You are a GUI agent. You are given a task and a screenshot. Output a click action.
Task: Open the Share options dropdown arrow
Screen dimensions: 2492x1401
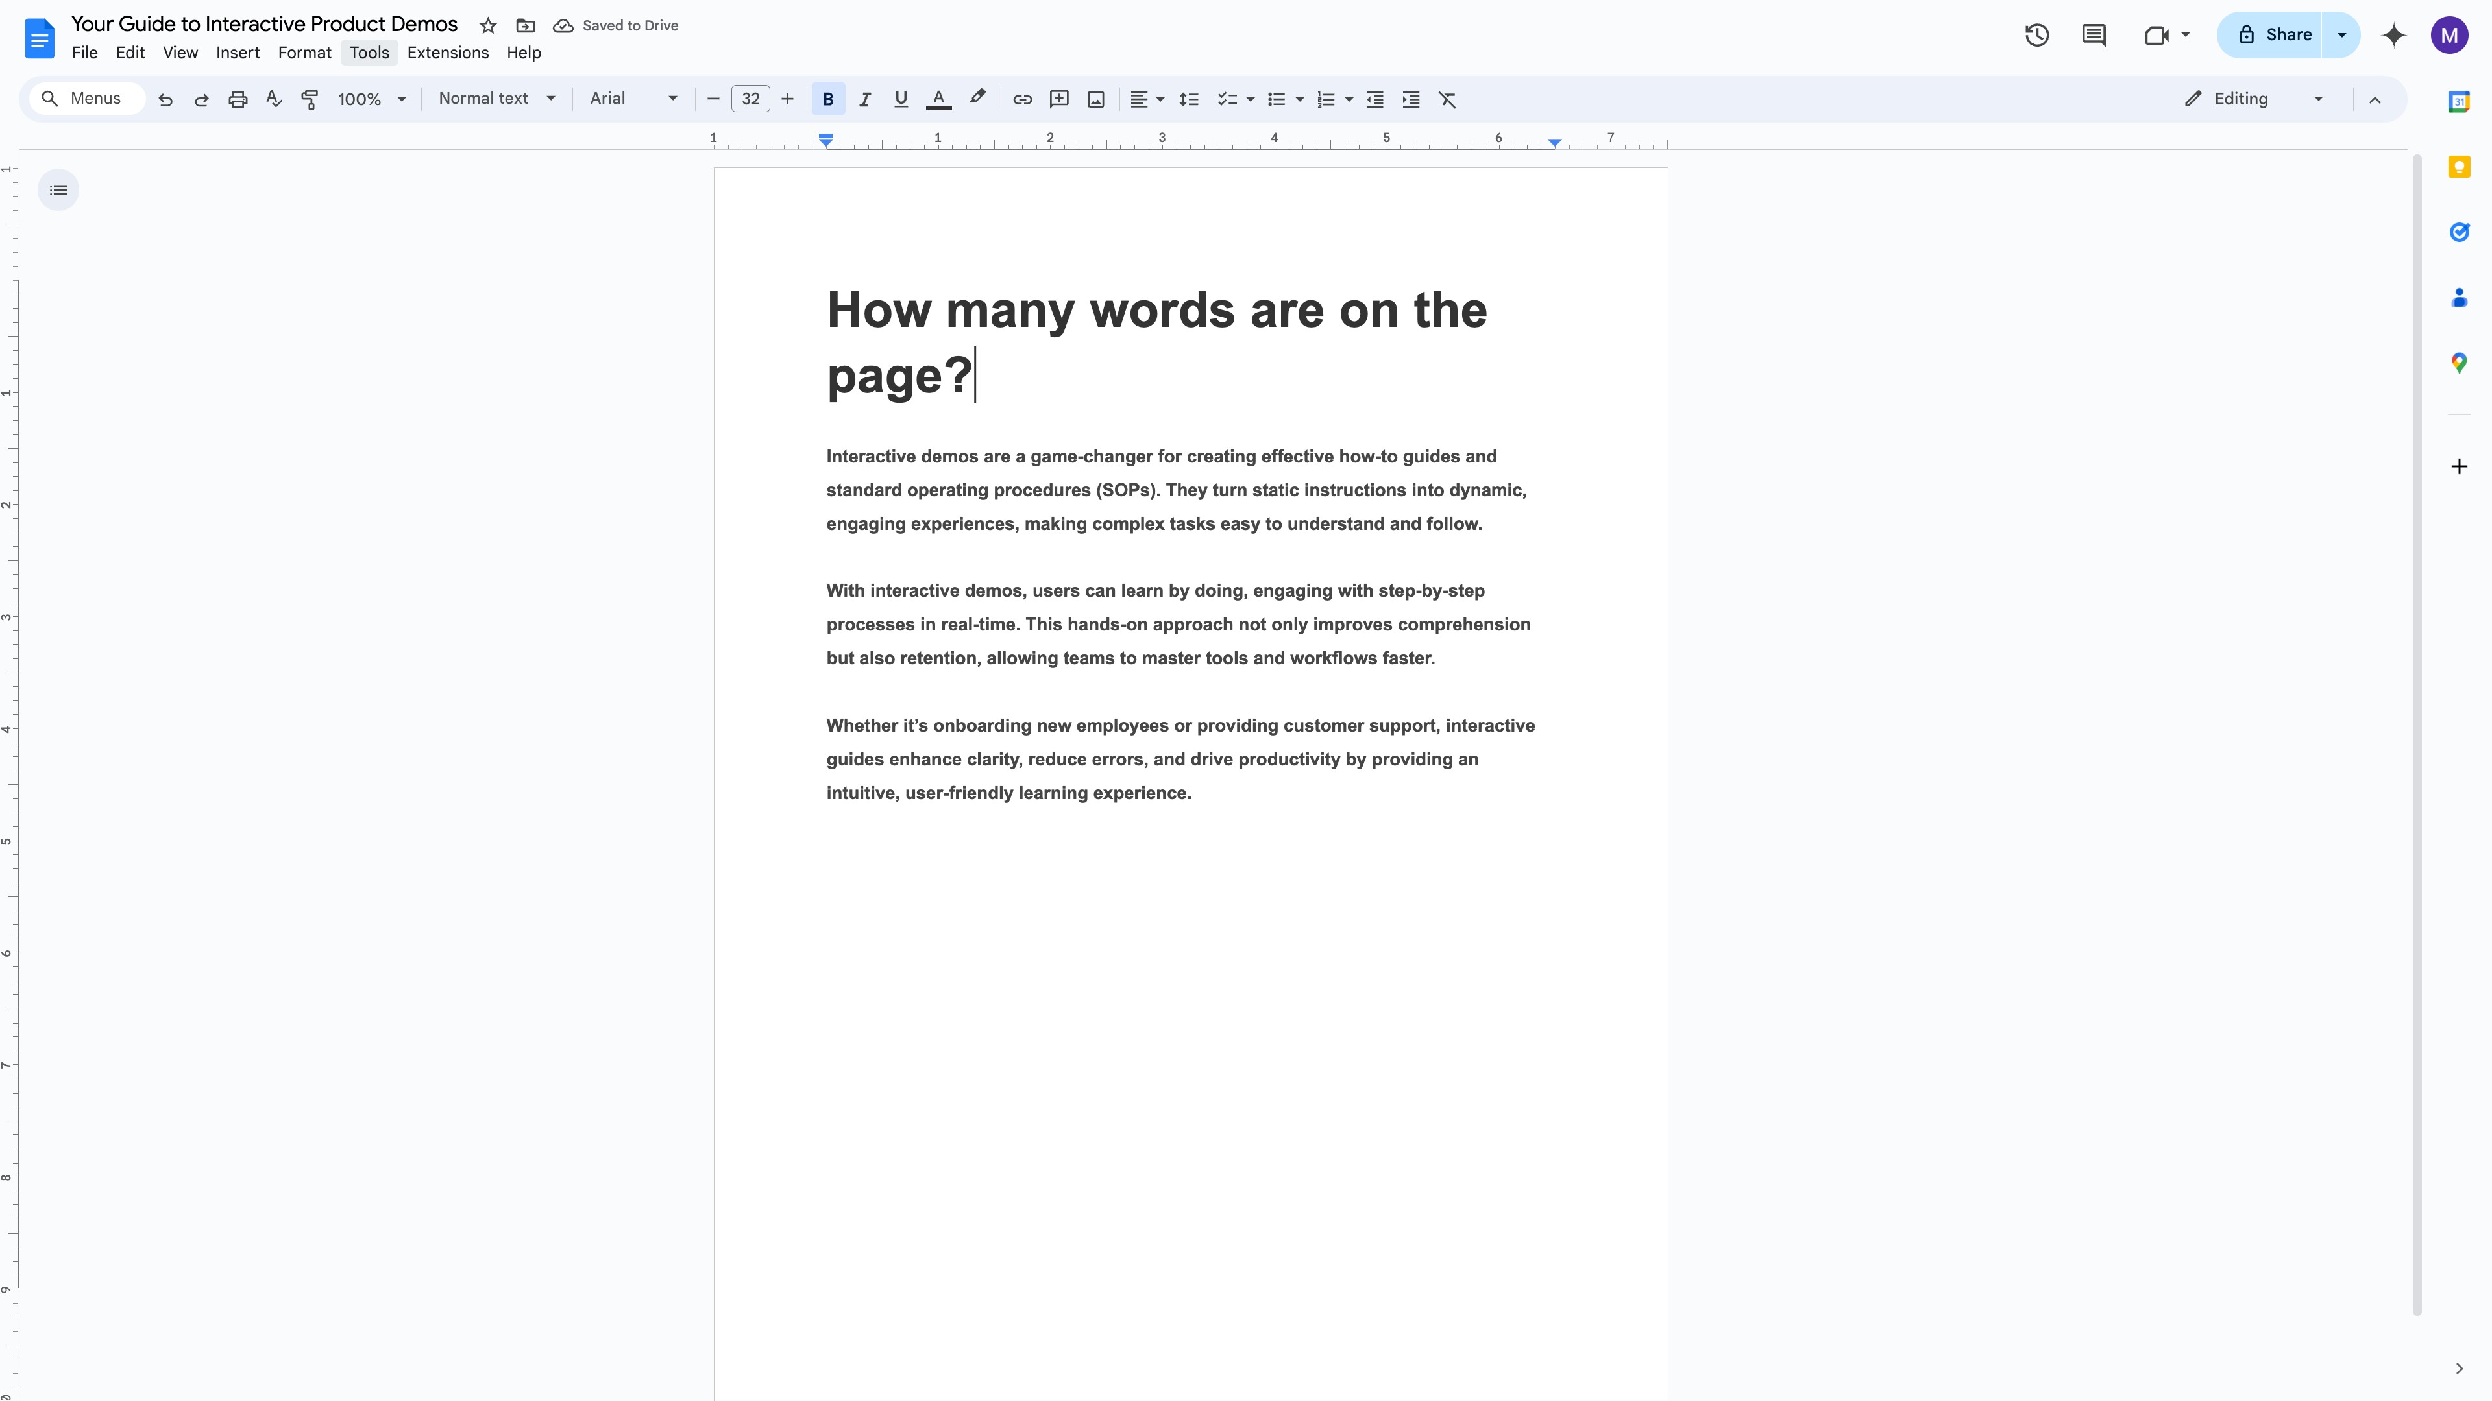tap(2342, 35)
